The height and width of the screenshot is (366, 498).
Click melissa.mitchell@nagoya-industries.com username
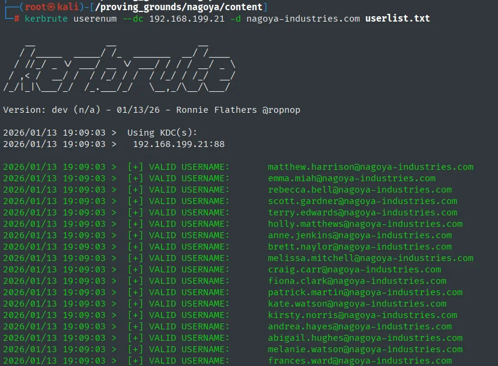pyautogui.click(x=371, y=258)
